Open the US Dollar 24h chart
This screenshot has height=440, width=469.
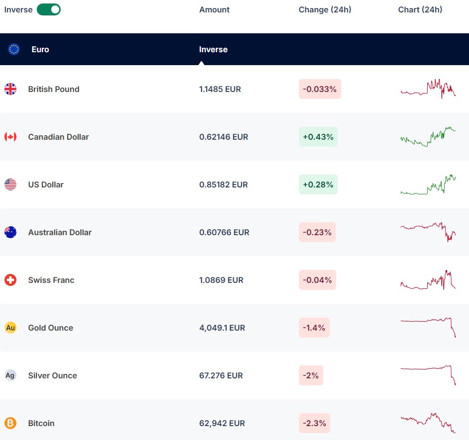coord(428,185)
